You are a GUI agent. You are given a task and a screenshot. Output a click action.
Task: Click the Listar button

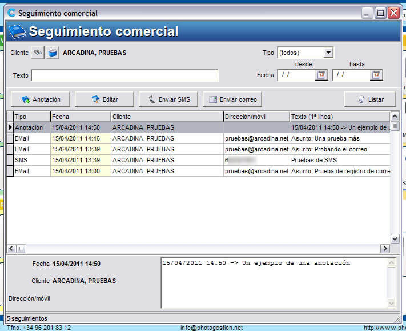pos(370,99)
